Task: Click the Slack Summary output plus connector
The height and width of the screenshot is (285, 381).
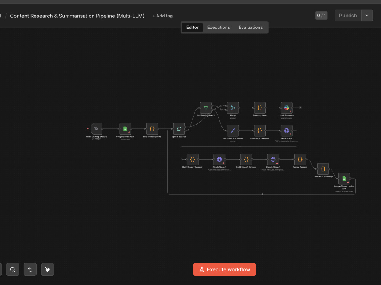Action: (x=300, y=108)
